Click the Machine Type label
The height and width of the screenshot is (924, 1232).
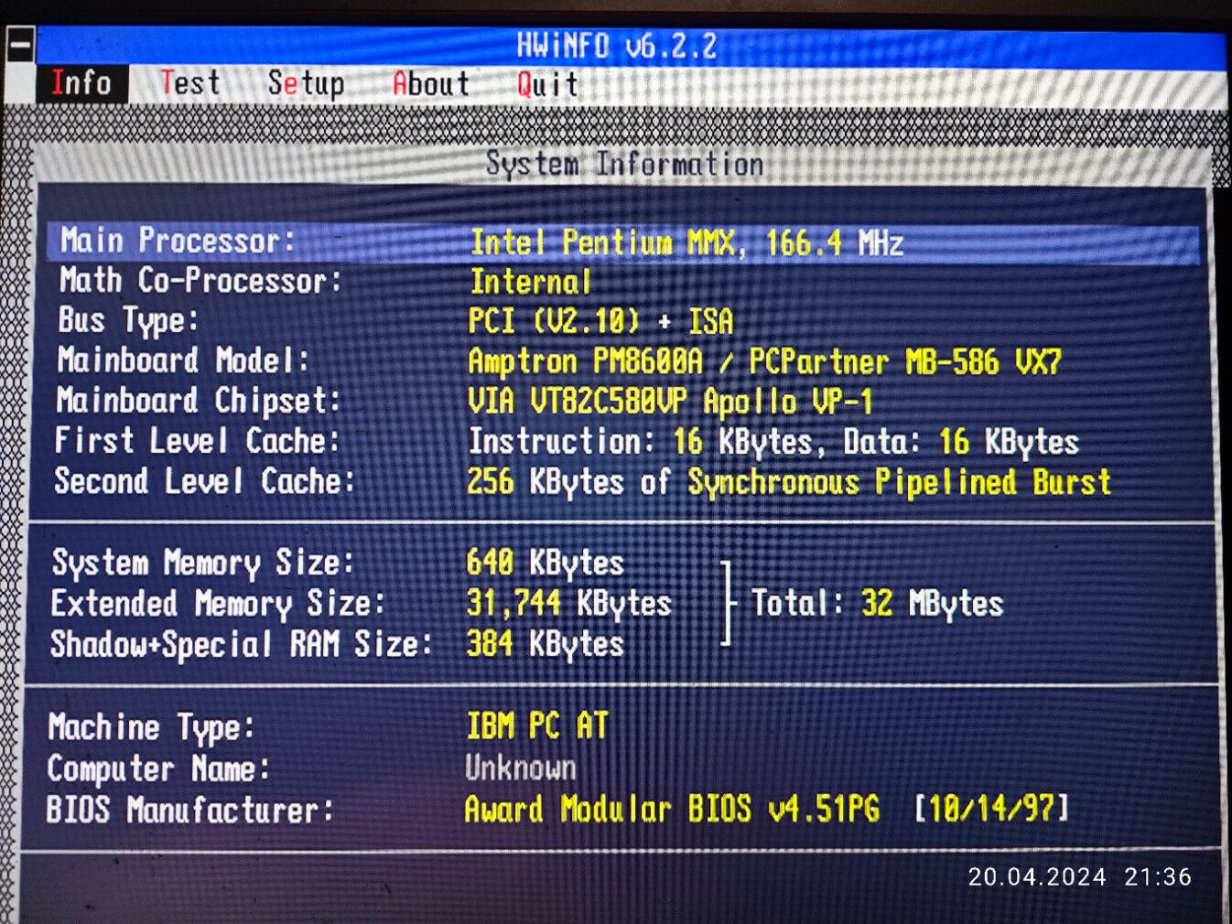(x=151, y=728)
